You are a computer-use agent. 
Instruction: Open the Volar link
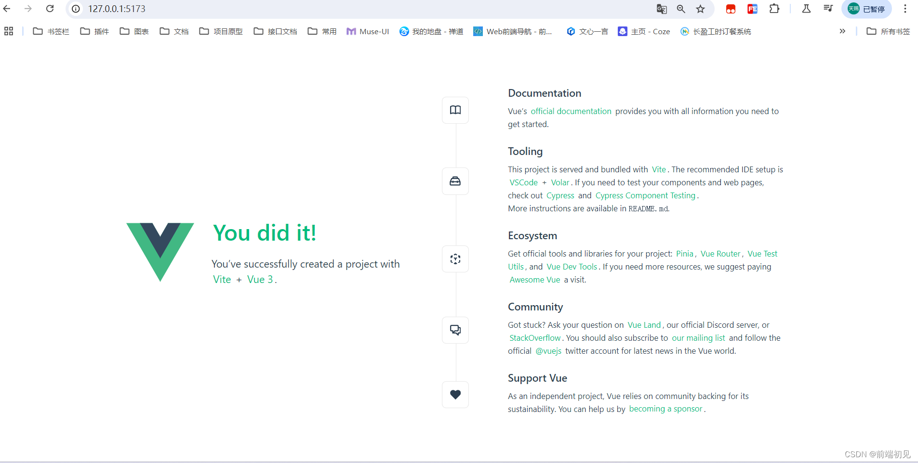click(560, 182)
